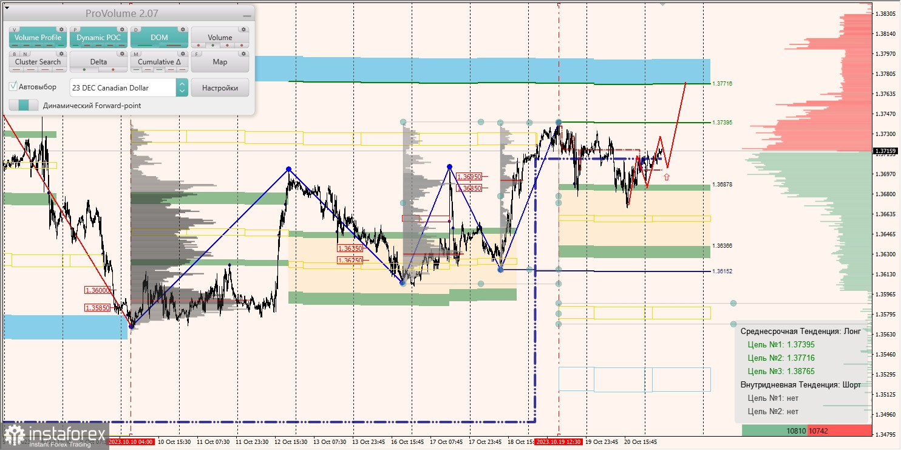The width and height of the screenshot is (901, 450).
Task: Switch the Динамический Forward-point toggle
Action: 24,105
